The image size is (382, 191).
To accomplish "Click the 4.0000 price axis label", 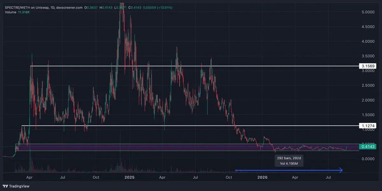I will coord(367,41).
